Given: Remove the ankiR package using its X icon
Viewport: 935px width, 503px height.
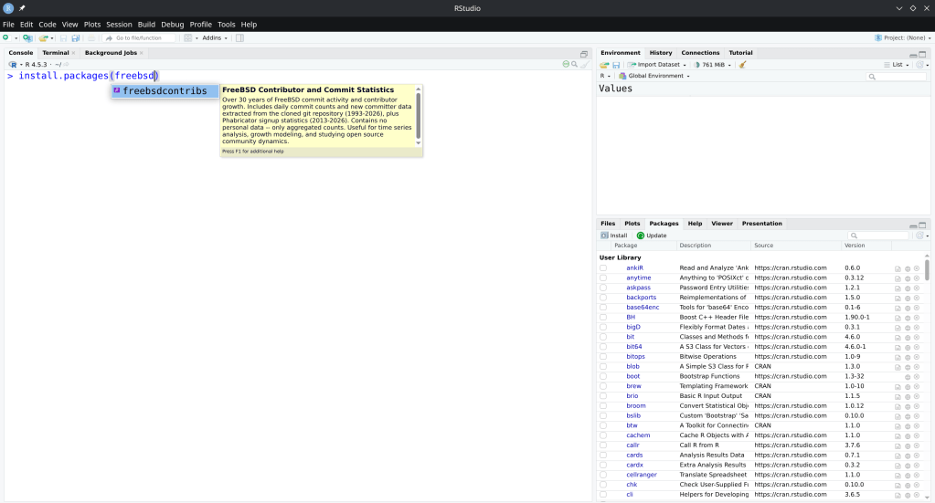Looking at the screenshot, I should point(917,268).
